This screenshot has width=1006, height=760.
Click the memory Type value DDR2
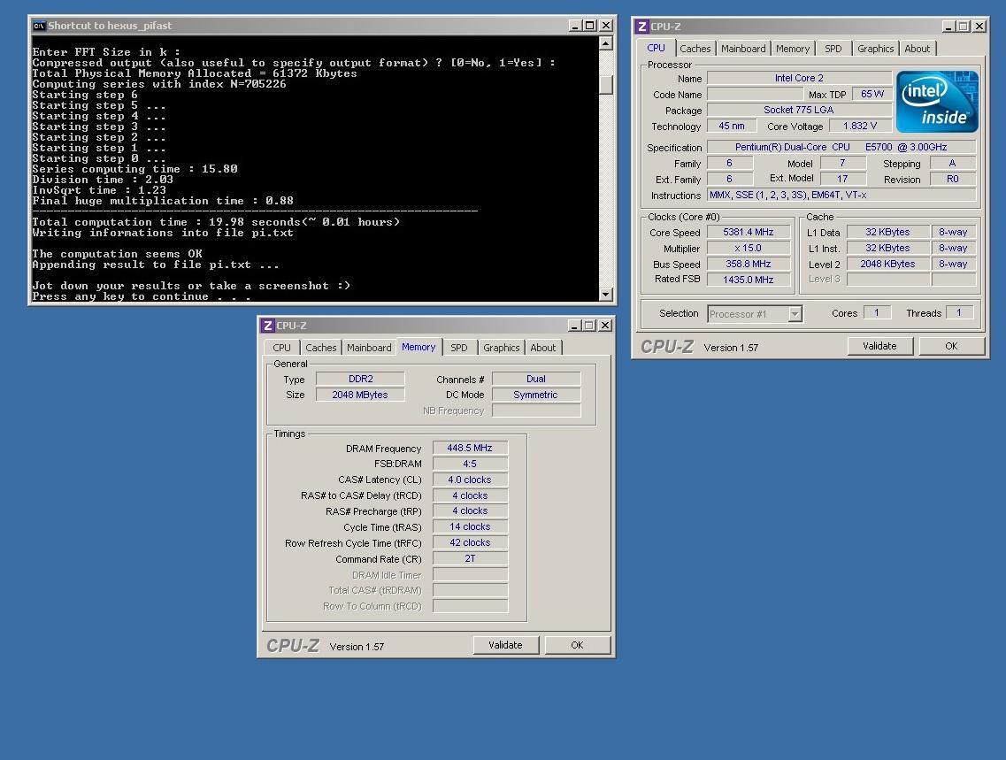[360, 379]
